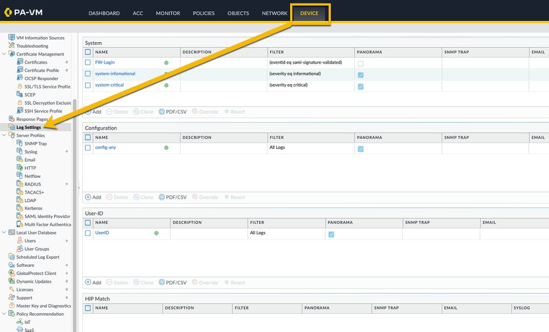Click the Scheduled Log Export icon
Viewport: 549px width, 332px height.
click(x=12, y=257)
